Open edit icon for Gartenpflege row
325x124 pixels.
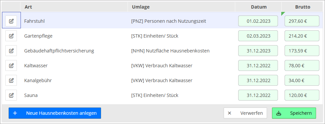tap(11, 36)
